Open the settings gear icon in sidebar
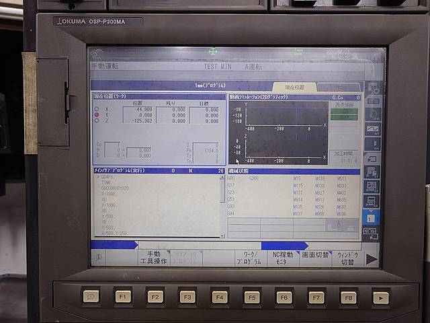Screen dimensions: 430x323 point(373,87)
